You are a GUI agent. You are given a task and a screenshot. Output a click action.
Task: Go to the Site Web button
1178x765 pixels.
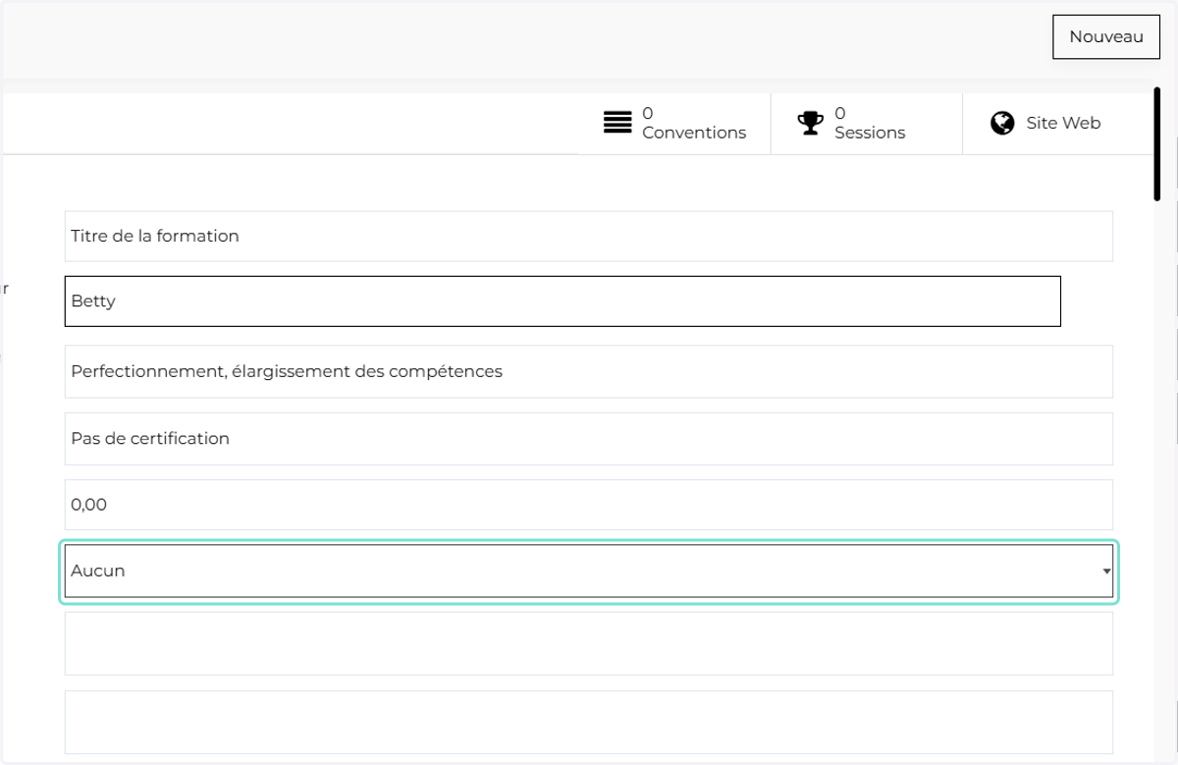[x=1056, y=124]
